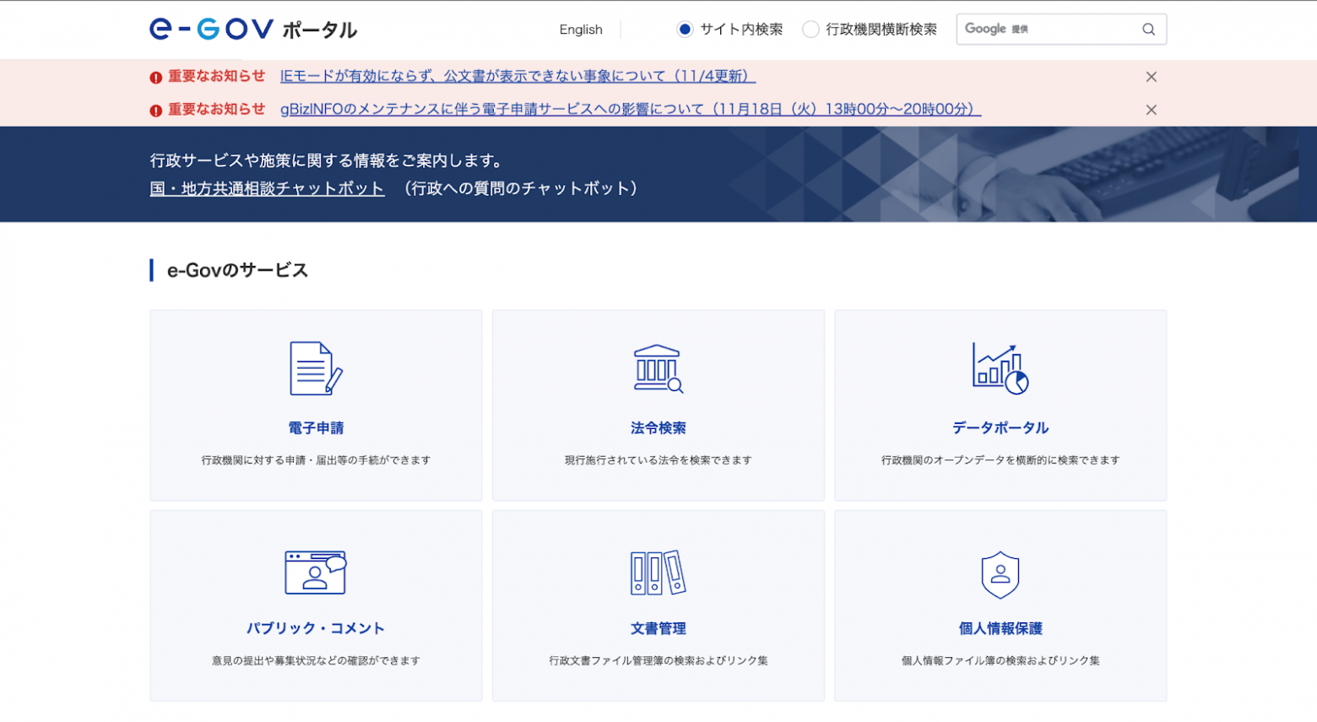Open the IEモード notice about 公文書 display issues
This screenshot has width=1317, height=722.
tap(517, 76)
